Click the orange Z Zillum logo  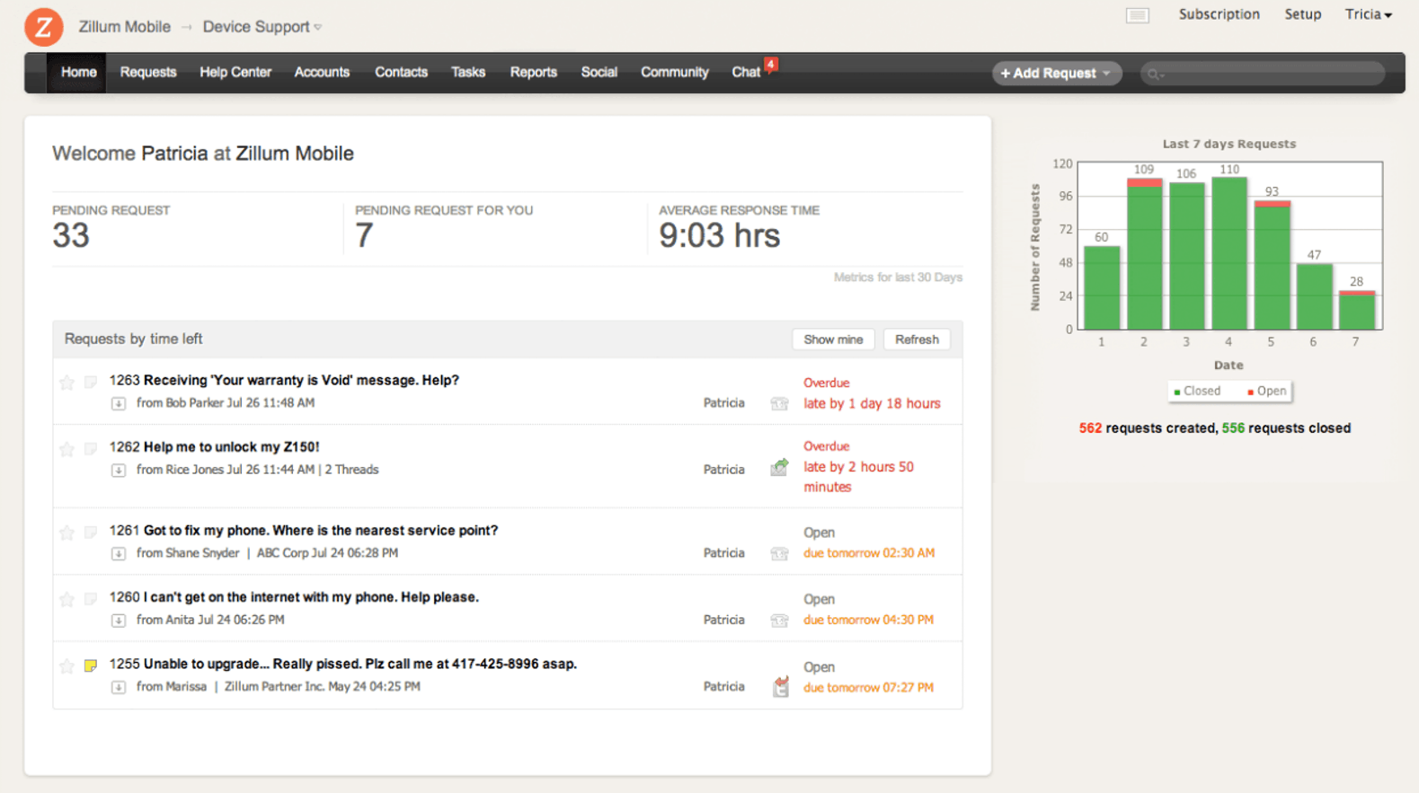(43, 27)
